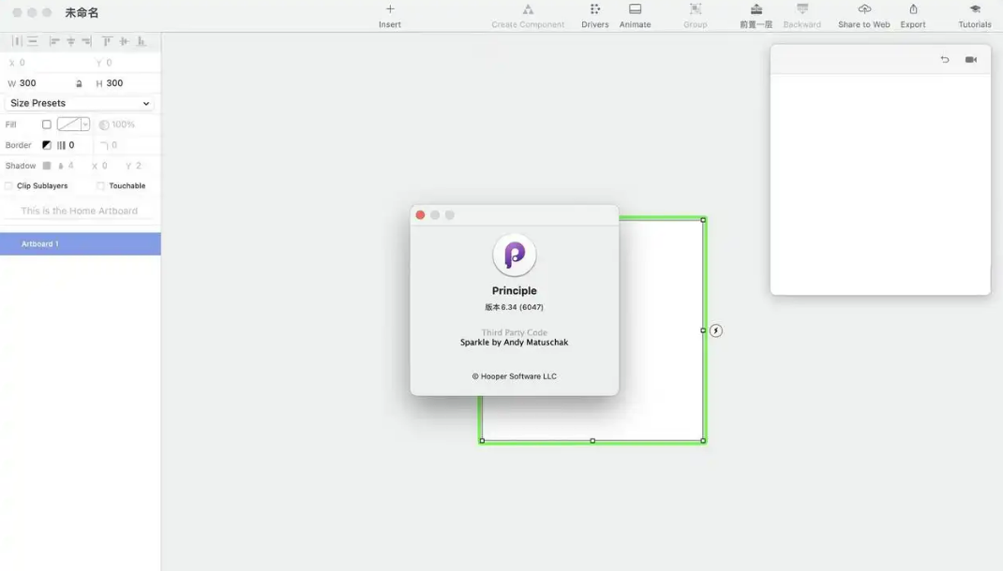Viewport: 1003px width, 571px height.
Task: Toggle the Touchable checkbox
Action: pos(100,186)
